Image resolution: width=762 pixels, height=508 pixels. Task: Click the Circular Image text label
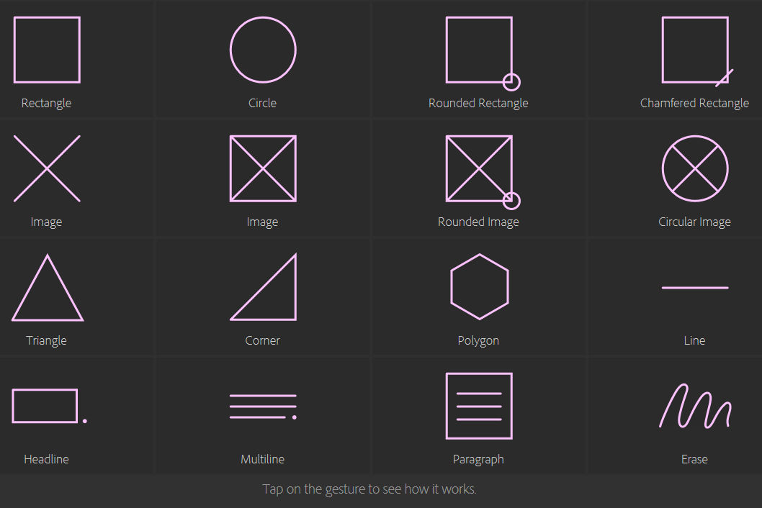(x=694, y=222)
